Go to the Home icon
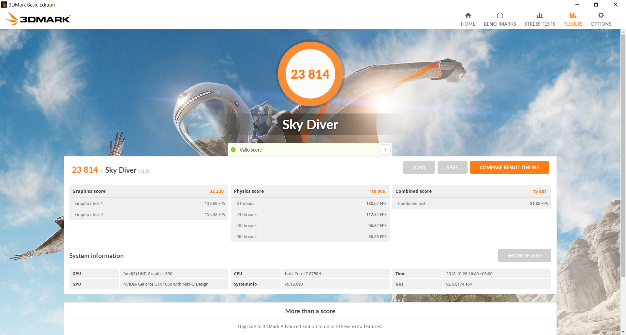Screen dimensions: 626x335 click(x=468, y=15)
